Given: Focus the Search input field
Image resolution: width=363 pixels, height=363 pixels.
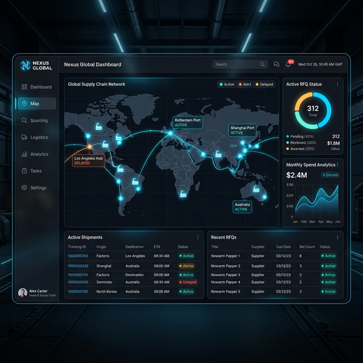Looking at the screenshot, I should click(x=240, y=64).
